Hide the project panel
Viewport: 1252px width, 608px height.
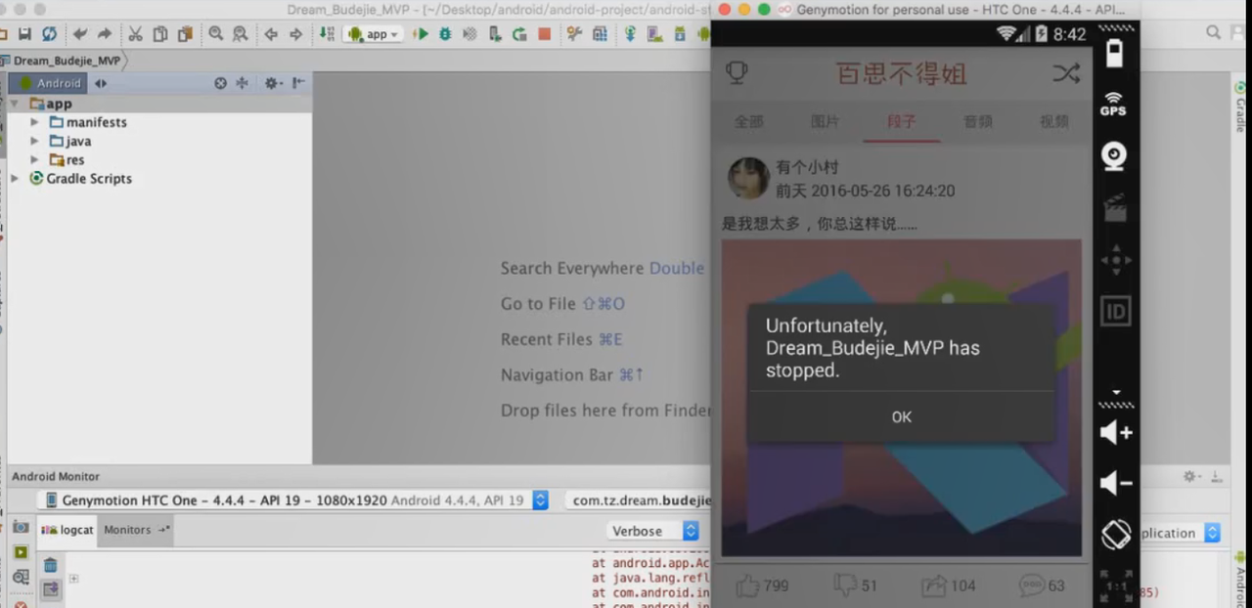(298, 83)
